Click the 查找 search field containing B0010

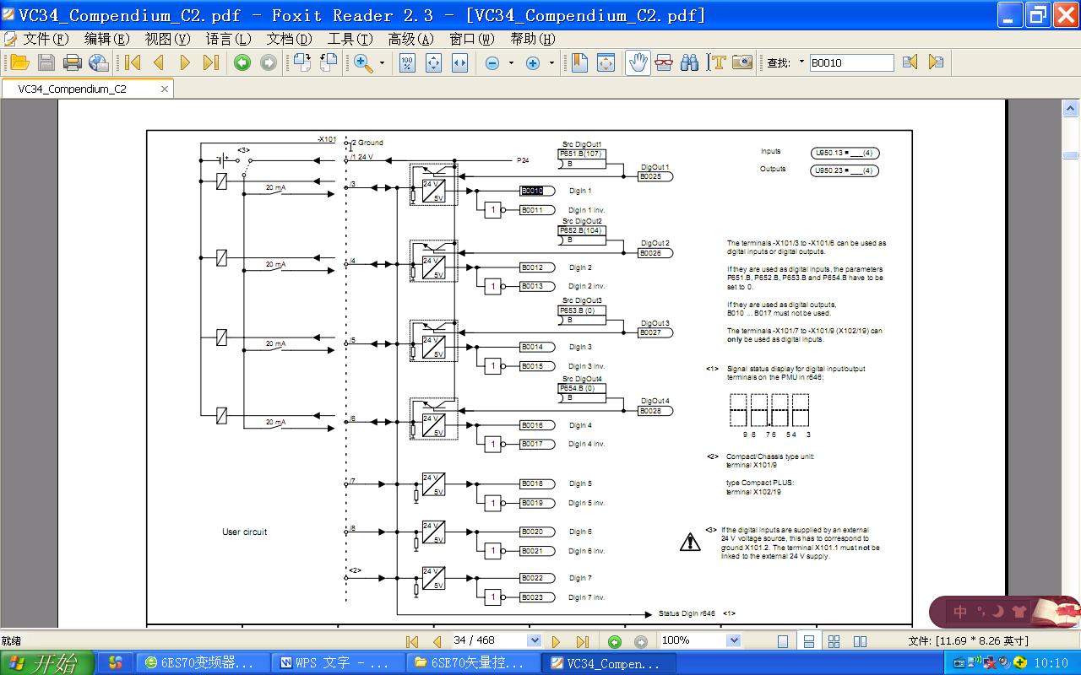point(850,62)
